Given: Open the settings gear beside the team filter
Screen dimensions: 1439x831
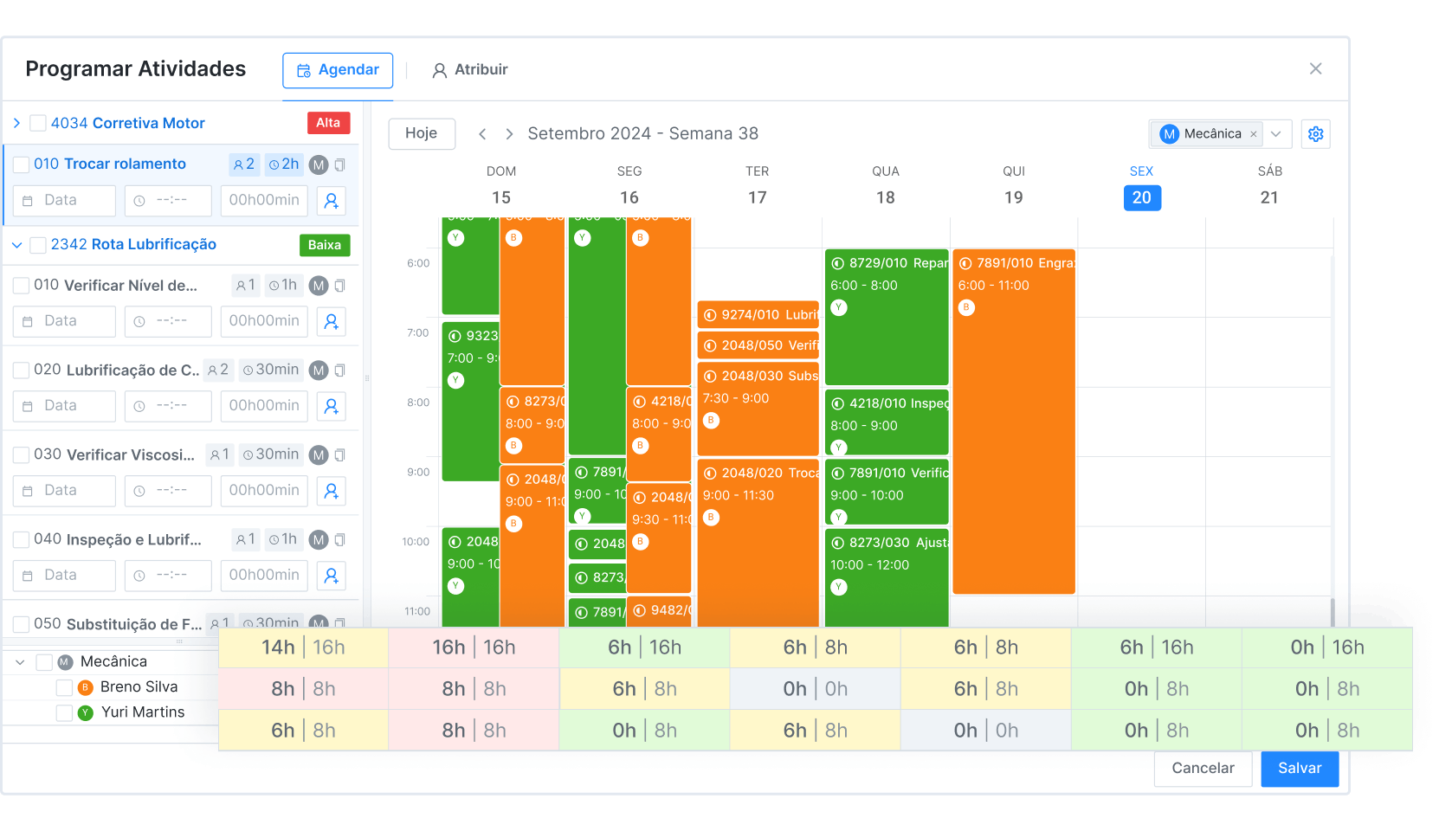Looking at the screenshot, I should (1315, 133).
